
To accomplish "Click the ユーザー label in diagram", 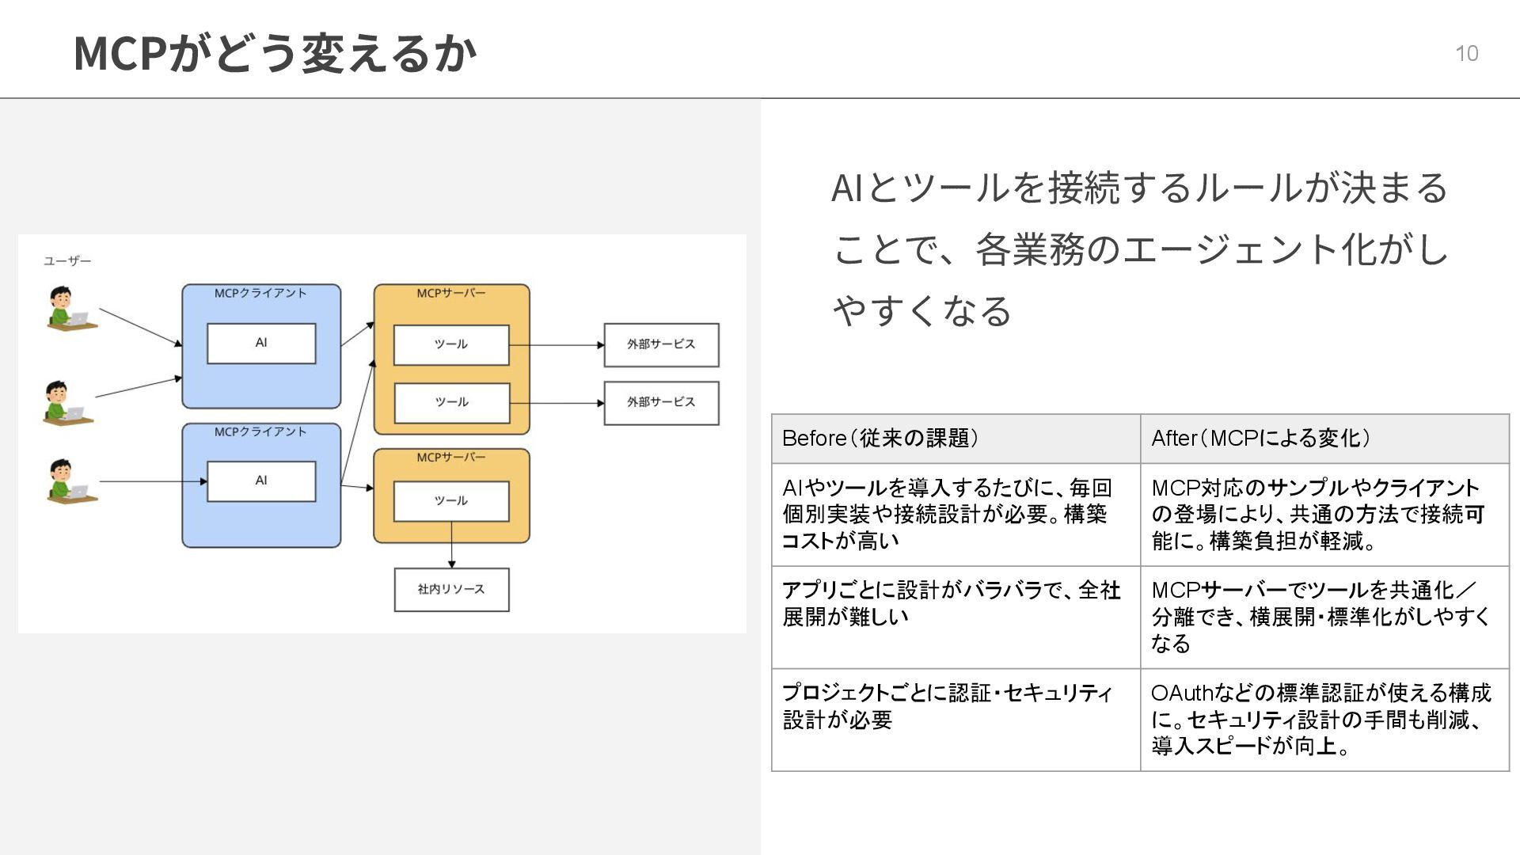I will (x=67, y=261).
